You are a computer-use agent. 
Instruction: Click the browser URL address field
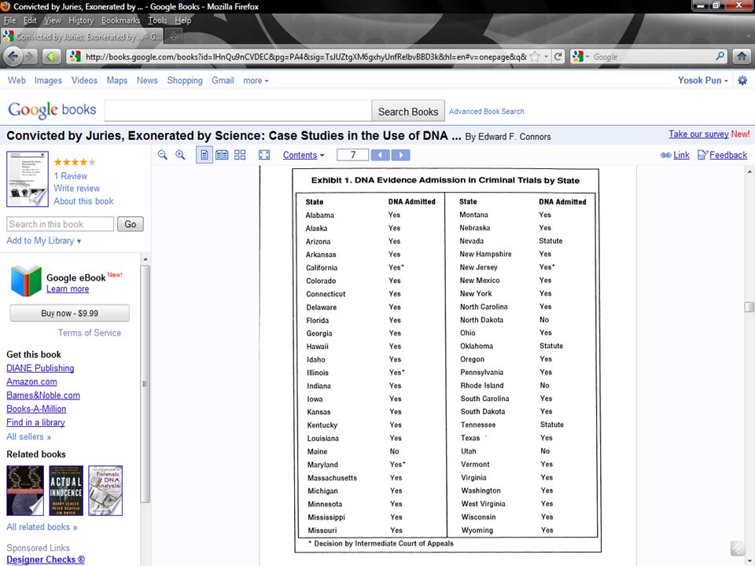306,57
